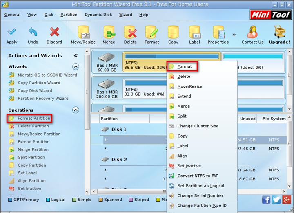Click the Disk 2 row in list
The image size is (294, 213).
click(x=119, y=160)
